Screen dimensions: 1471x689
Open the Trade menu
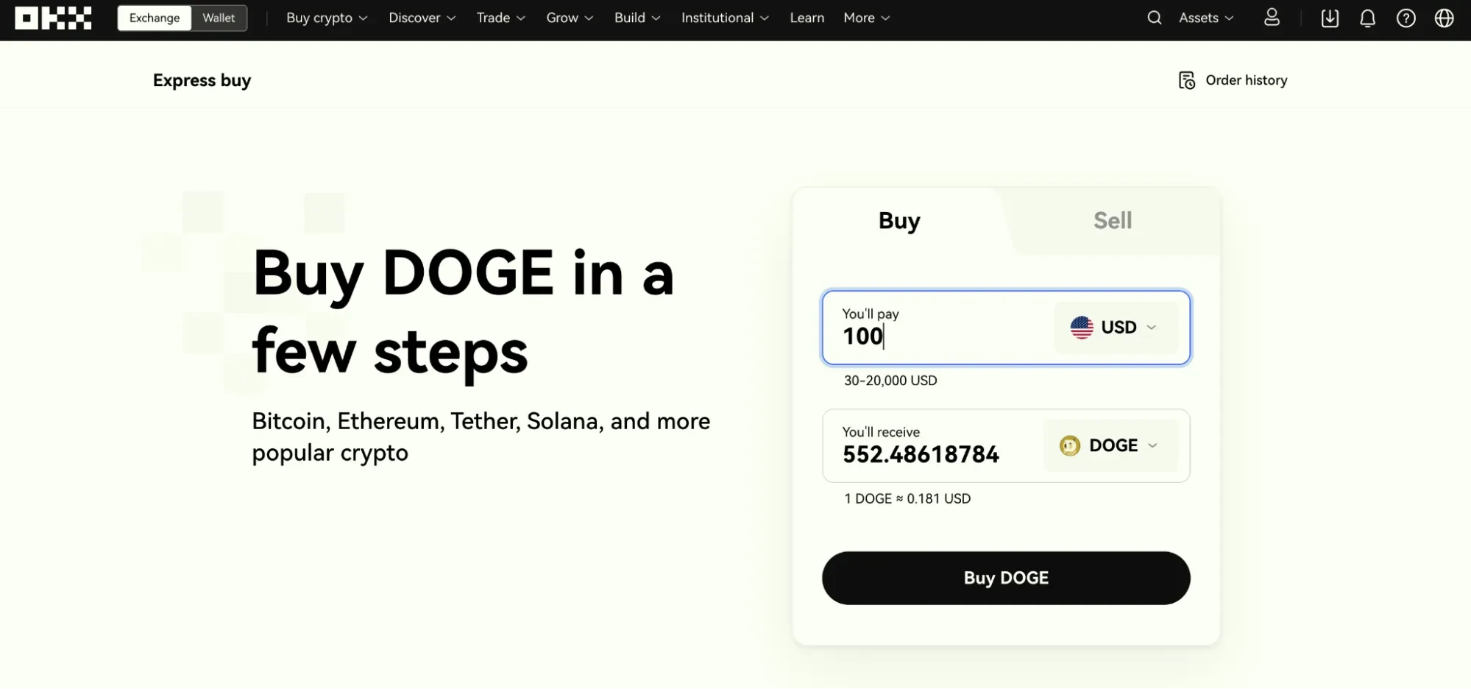click(500, 18)
